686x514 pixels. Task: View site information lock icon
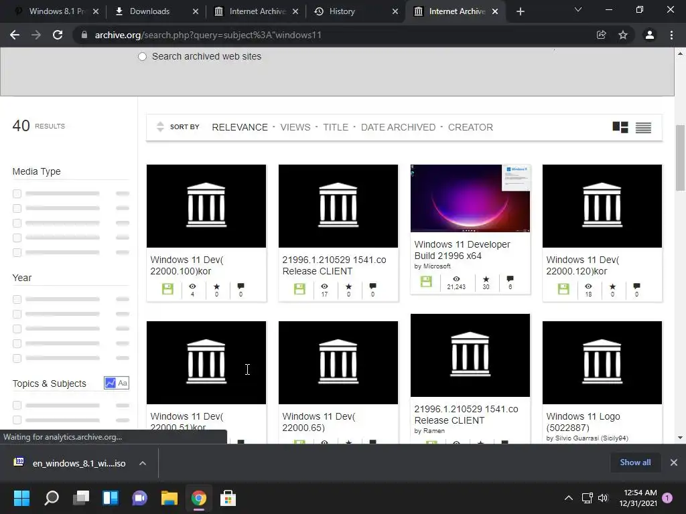pos(84,35)
